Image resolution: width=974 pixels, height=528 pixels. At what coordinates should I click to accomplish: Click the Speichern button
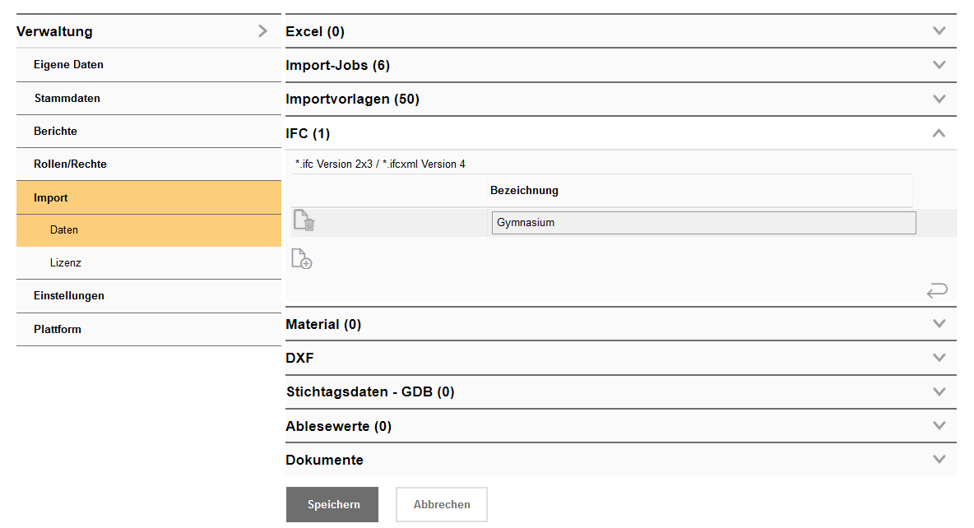pos(332,505)
